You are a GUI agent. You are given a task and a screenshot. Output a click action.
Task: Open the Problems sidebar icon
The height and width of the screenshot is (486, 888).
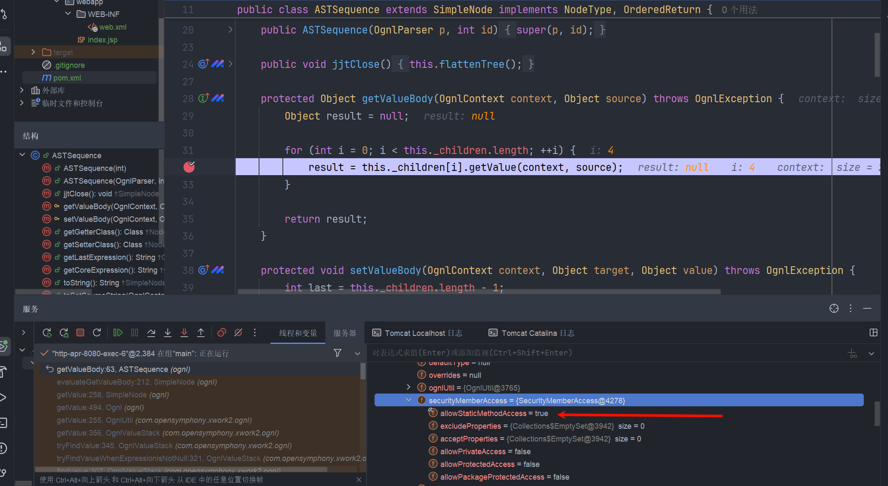pos(3,448)
